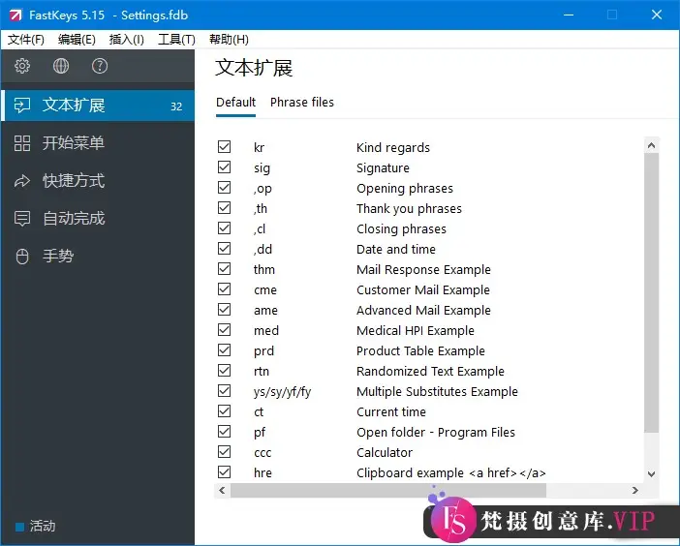Go to 开始菜单 section

click(98, 143)
